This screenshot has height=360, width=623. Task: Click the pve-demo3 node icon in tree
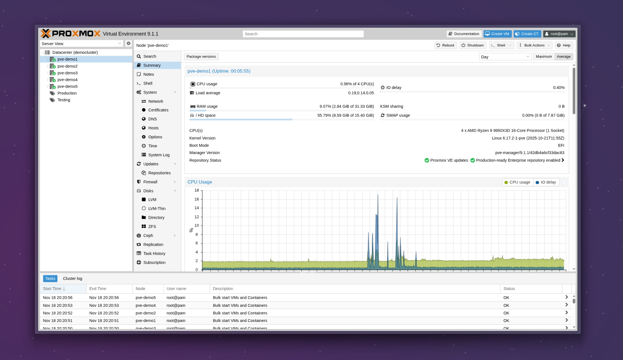[x=53, y=73]
